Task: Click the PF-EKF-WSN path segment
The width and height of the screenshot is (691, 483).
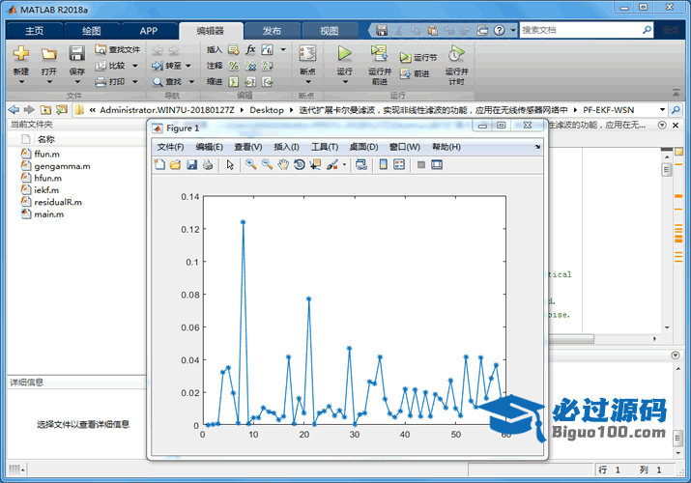Action: tap(608, 109)
